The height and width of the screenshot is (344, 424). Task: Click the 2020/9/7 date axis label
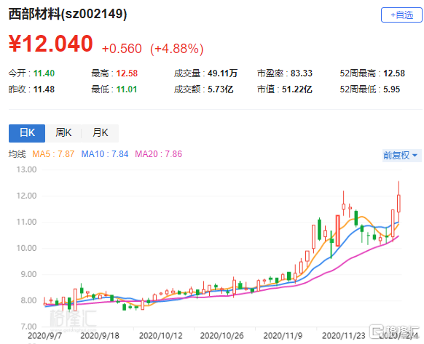tap(44, 336)
